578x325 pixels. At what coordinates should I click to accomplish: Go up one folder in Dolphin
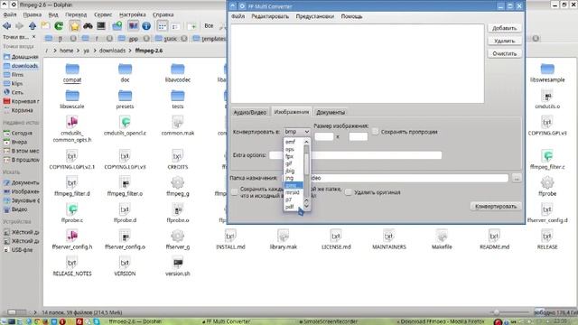(33, 26)
